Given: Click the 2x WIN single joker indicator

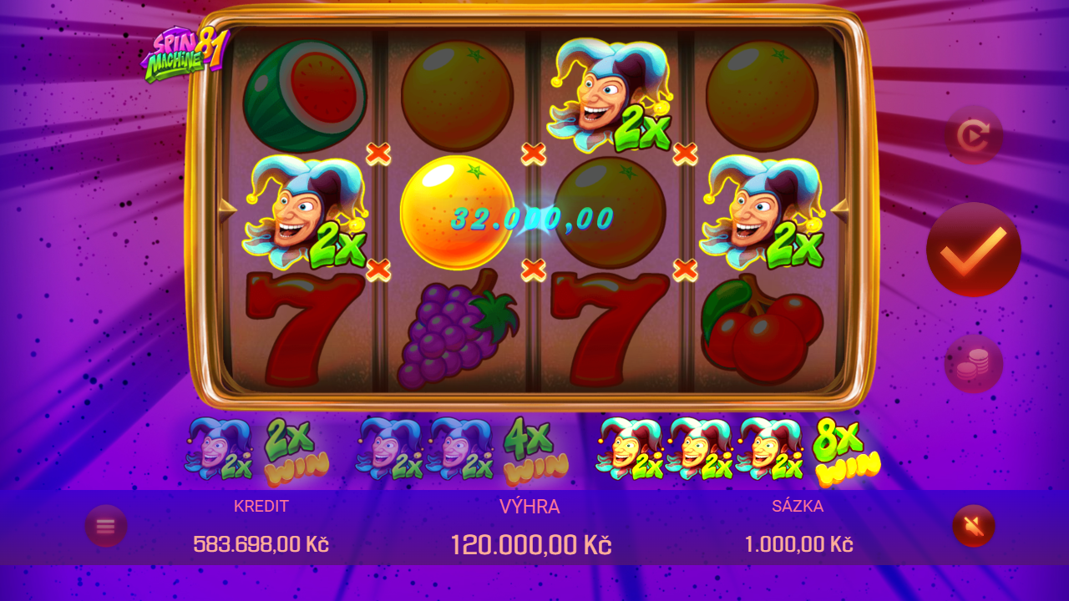Looking at the screenshot, I should [x=257, y=452].
